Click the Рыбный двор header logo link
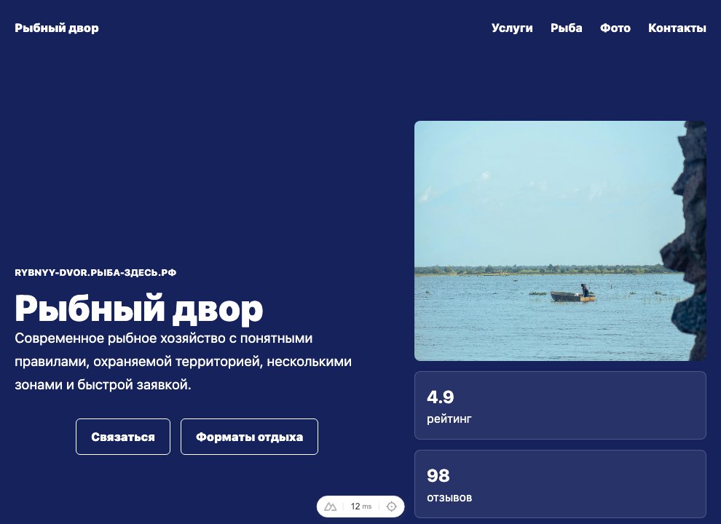 point(57,28)
